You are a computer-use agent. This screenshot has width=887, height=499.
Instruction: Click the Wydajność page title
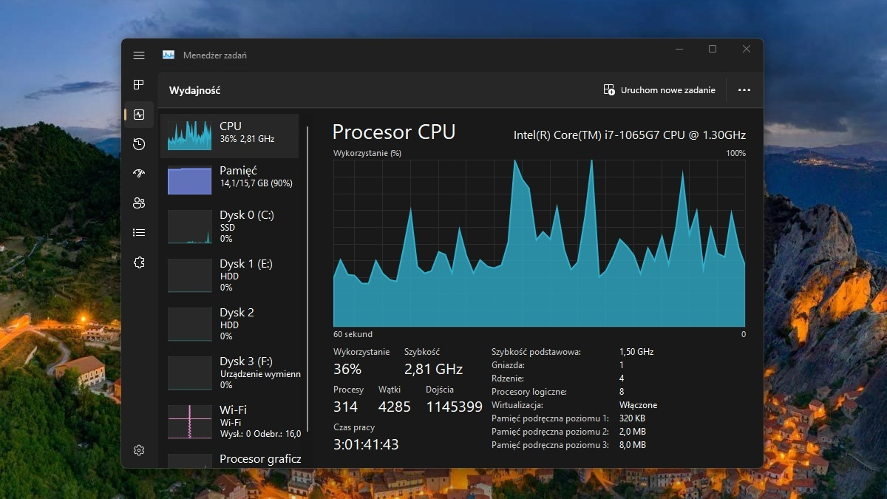[195, 90]
